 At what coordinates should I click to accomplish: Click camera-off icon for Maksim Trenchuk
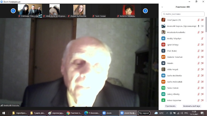click(x=202, y=57)
